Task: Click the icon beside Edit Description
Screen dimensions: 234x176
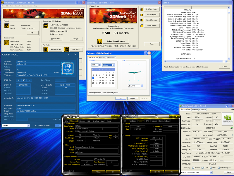Action: (x=142, y=9)
